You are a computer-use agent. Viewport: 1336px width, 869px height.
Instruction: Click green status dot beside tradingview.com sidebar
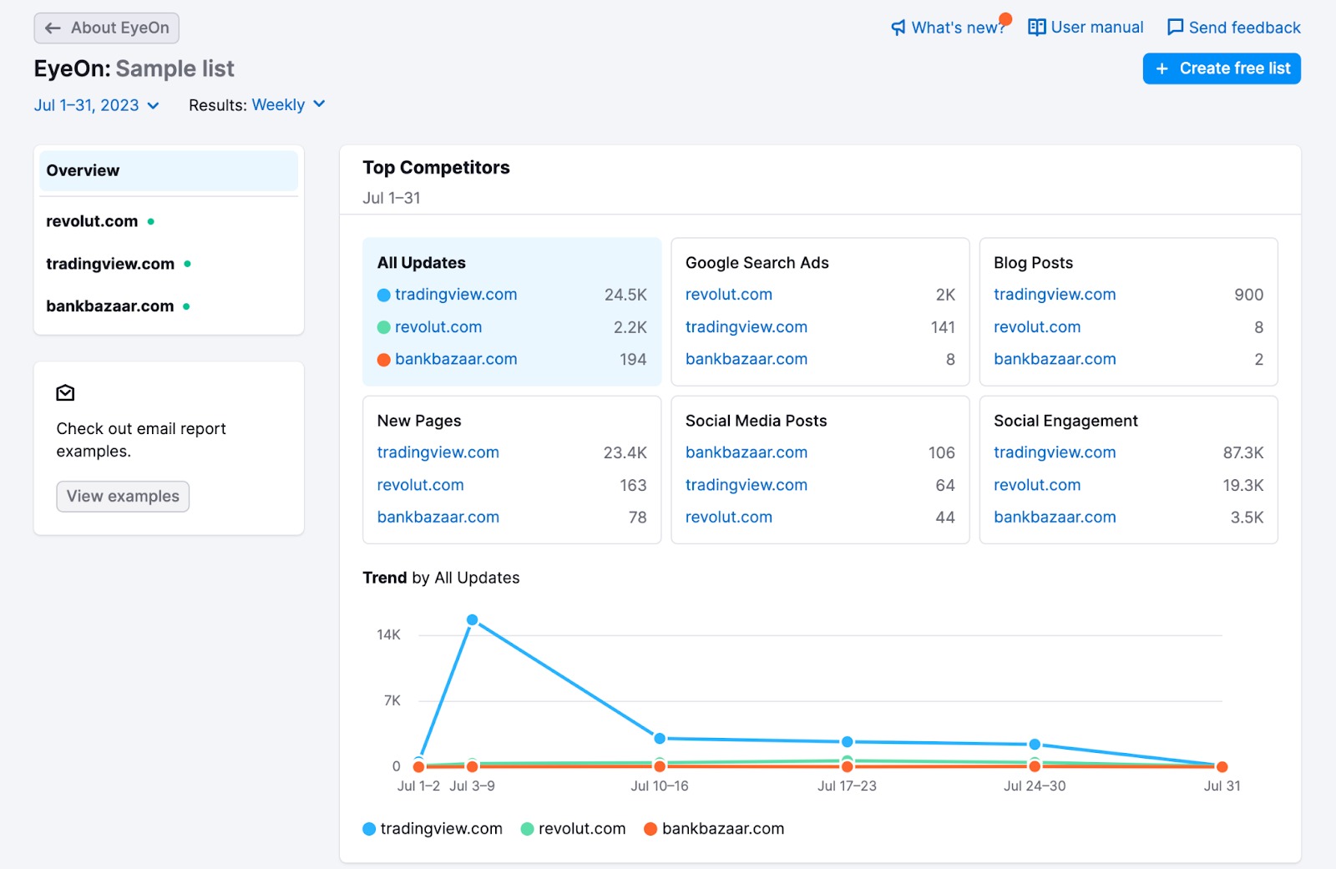point(187,264)
